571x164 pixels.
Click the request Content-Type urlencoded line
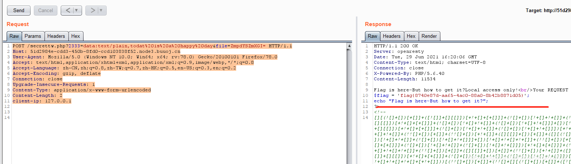(x=82, y=90)
